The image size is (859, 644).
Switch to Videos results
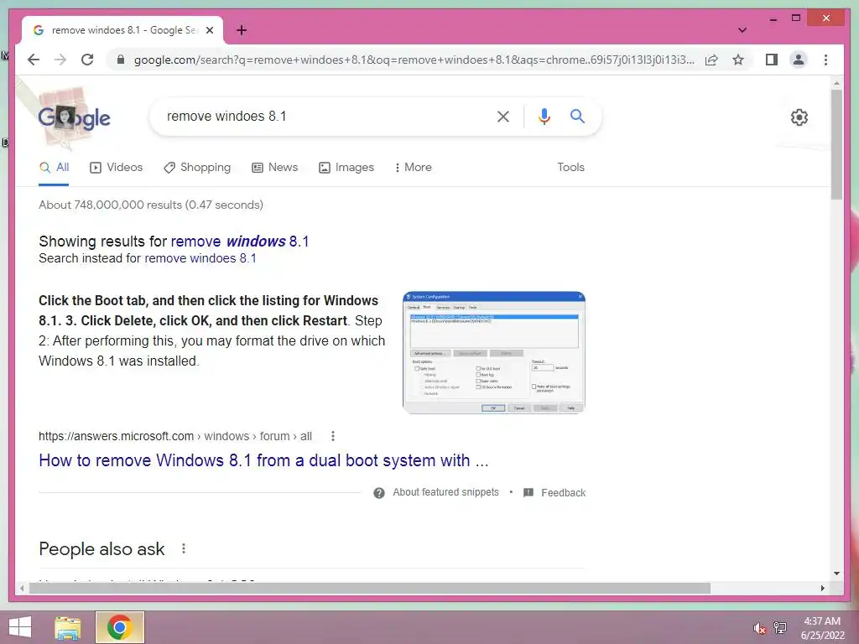coord(116,168)
